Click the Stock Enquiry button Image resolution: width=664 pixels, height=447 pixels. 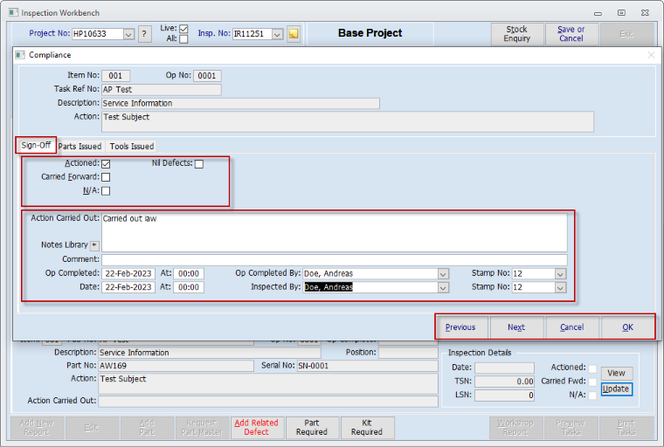(516, 34)
